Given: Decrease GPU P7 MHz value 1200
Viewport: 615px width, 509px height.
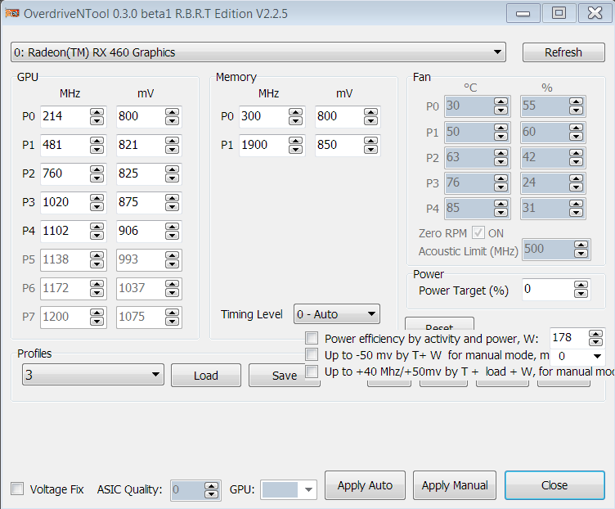Looking at the screenshot, I should coord(97,321).
